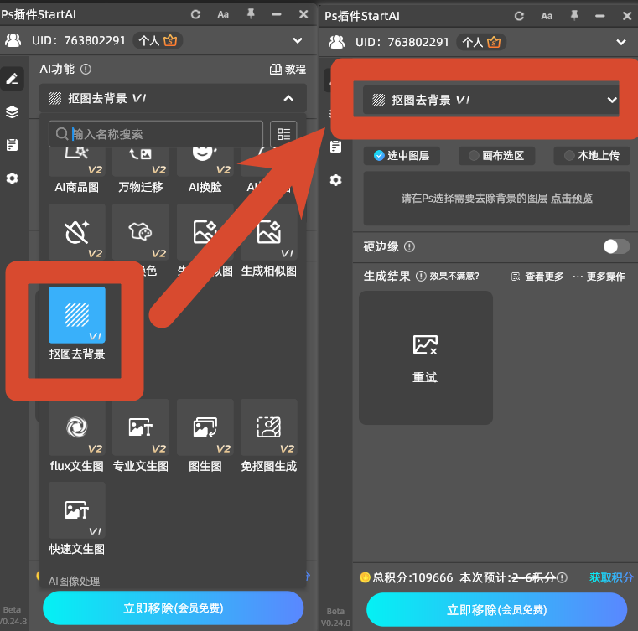Screen dimensions: 638x631
Task: Pin the right StartAI panel
Action: click(x=574, y=16)
